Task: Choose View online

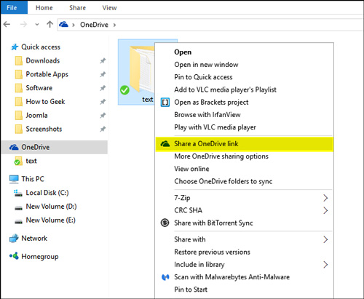Action: (191, 169)
